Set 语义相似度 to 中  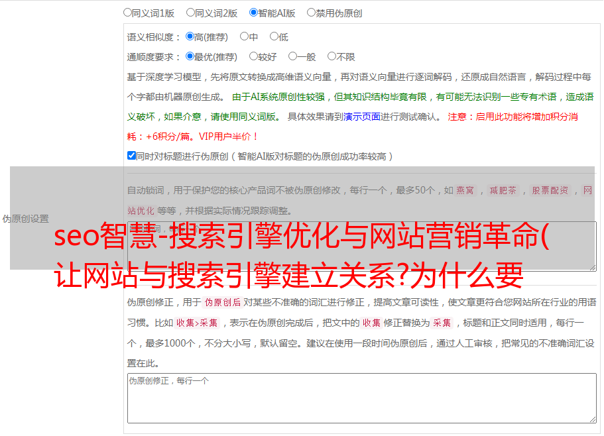tap(244, 36)
